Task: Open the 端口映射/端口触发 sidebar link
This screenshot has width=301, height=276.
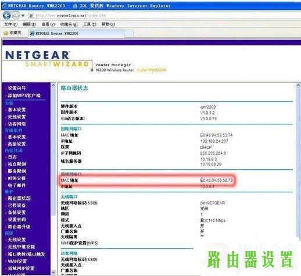Action: pyautogui.click(x=26, y=254)
